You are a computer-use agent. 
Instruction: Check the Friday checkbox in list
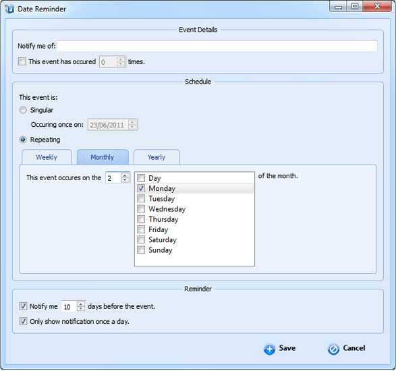pyautogui.click(x=141, y=229)
